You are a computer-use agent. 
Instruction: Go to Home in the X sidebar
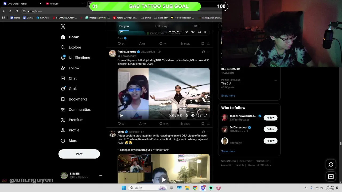70,37
